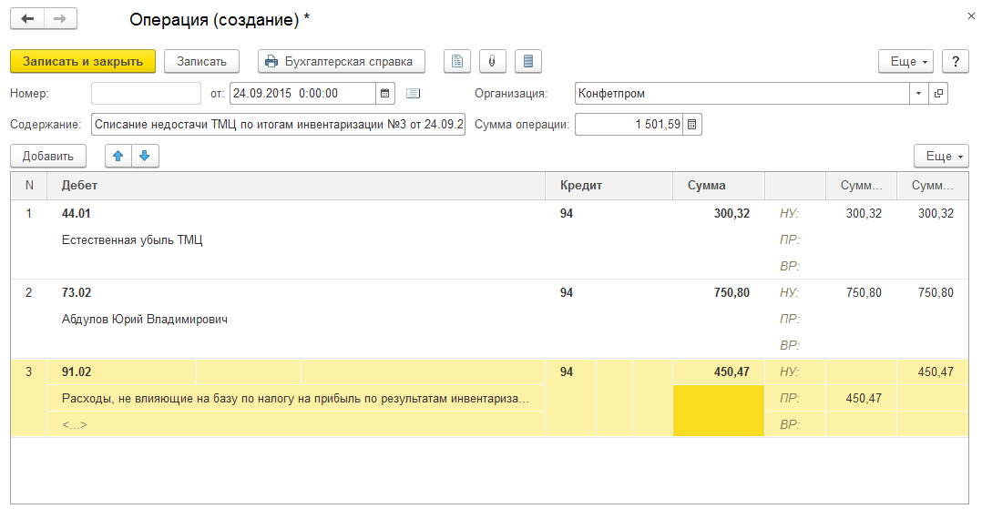Image resolution: width=982 pixels, height=509 pixels.
Task: Click the paperclip attachments icon
Action: coord(492,61)
